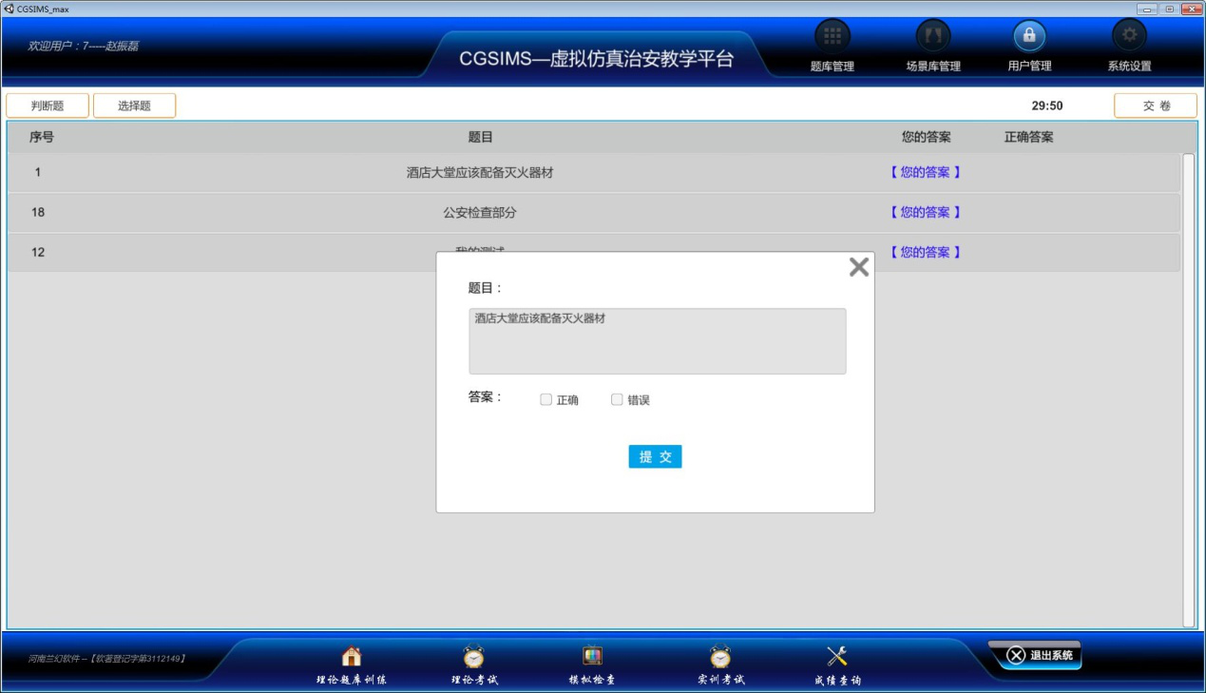The height and width of the screenshot is (693, 1206).
Task: Open 题库管理 grid icon
Action: click(833, 37)
